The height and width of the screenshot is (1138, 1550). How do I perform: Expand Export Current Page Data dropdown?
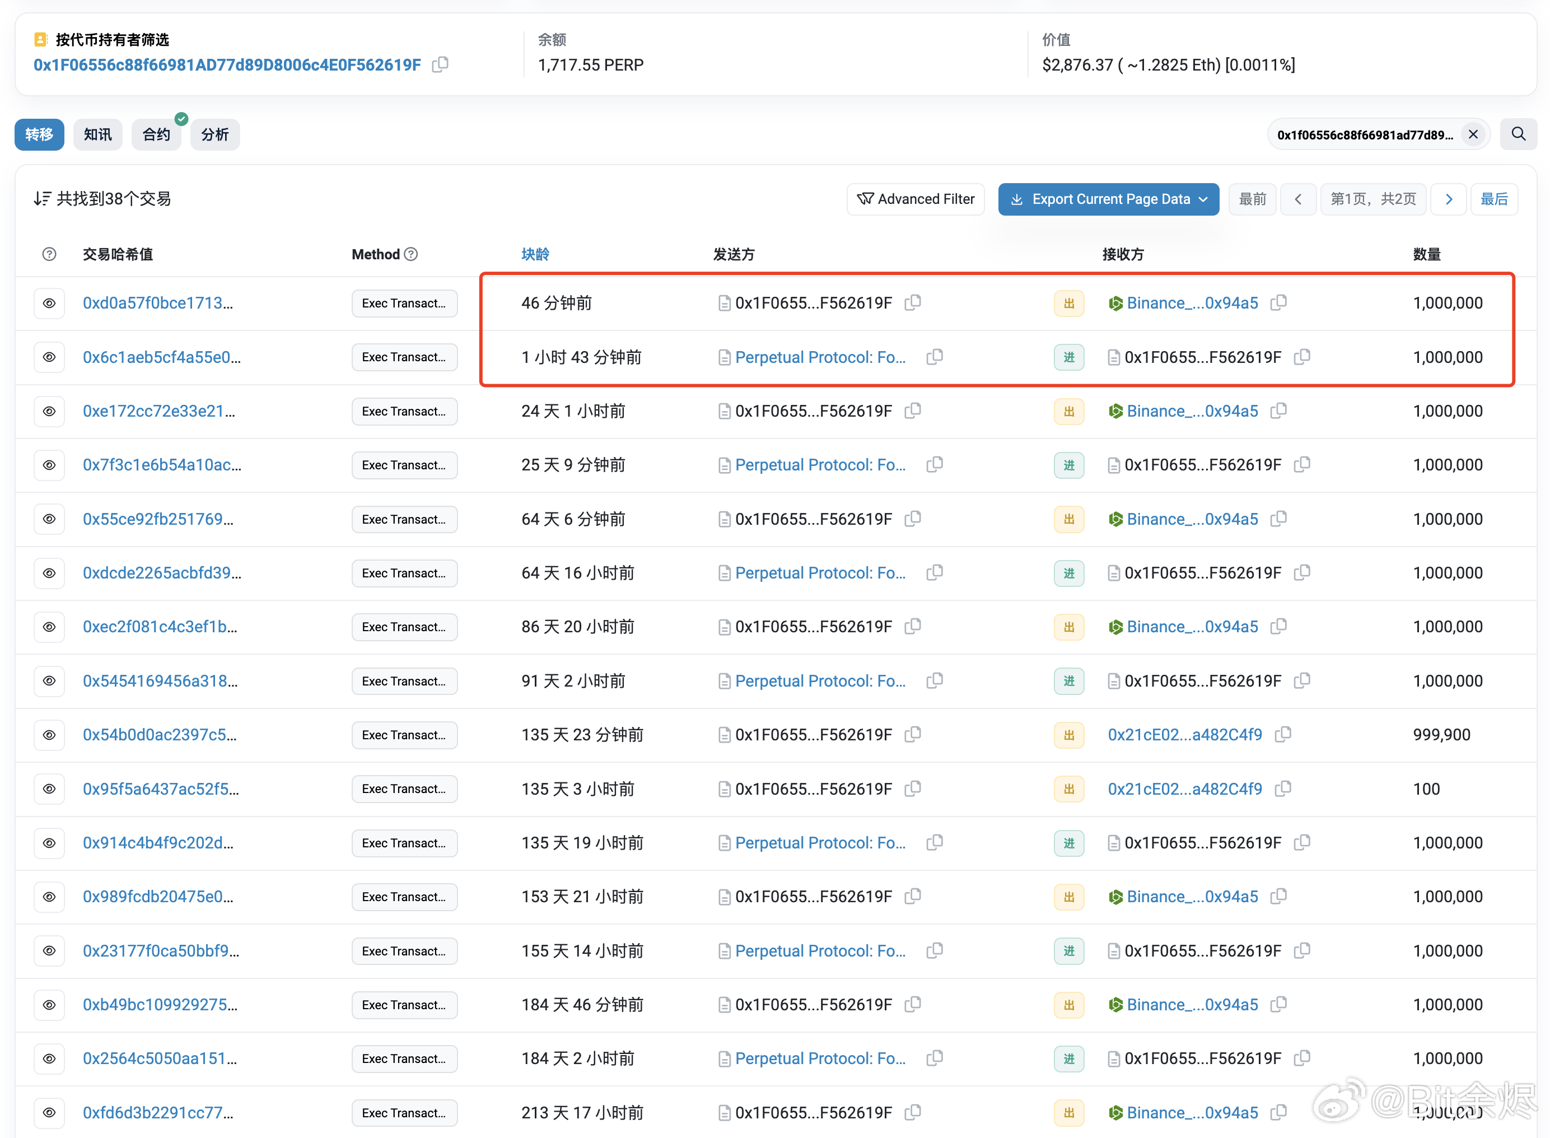(1108, 199)
